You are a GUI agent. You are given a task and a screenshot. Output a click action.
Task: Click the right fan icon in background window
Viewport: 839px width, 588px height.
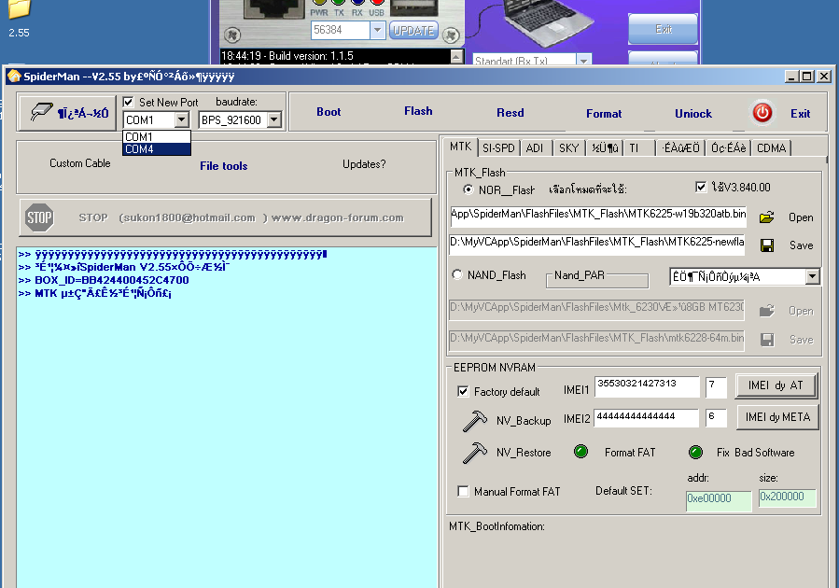pos(451,35)
